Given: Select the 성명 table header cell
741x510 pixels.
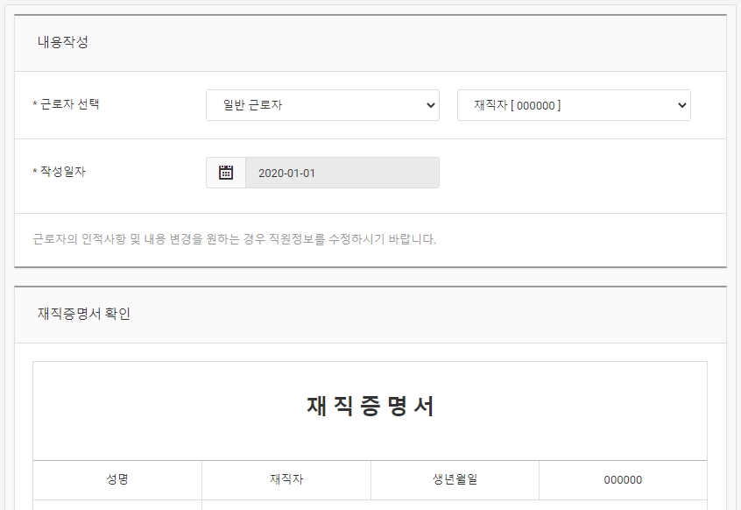Looking at the screenshot, I should (117, 479).
